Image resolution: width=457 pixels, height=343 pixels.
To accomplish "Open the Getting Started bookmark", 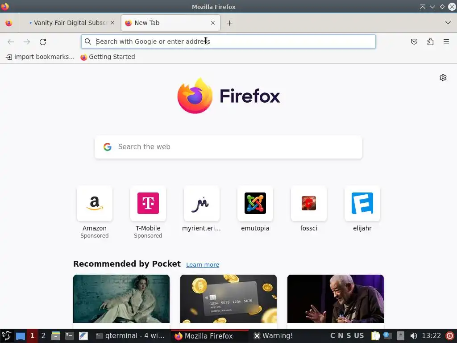I will tap(108, 57).
